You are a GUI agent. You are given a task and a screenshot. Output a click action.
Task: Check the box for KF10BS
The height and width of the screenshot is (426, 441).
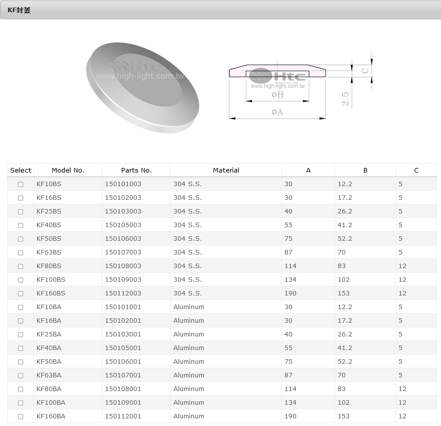click(x=20, y=184)
